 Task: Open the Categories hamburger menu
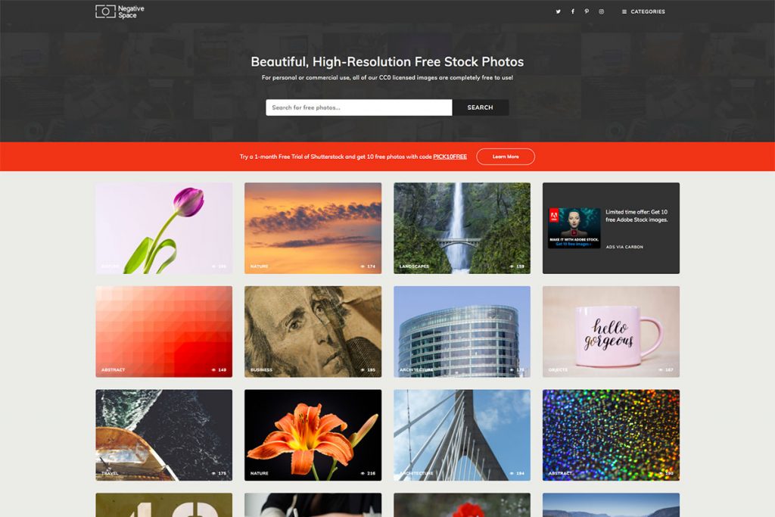click(x=643, y=11)
